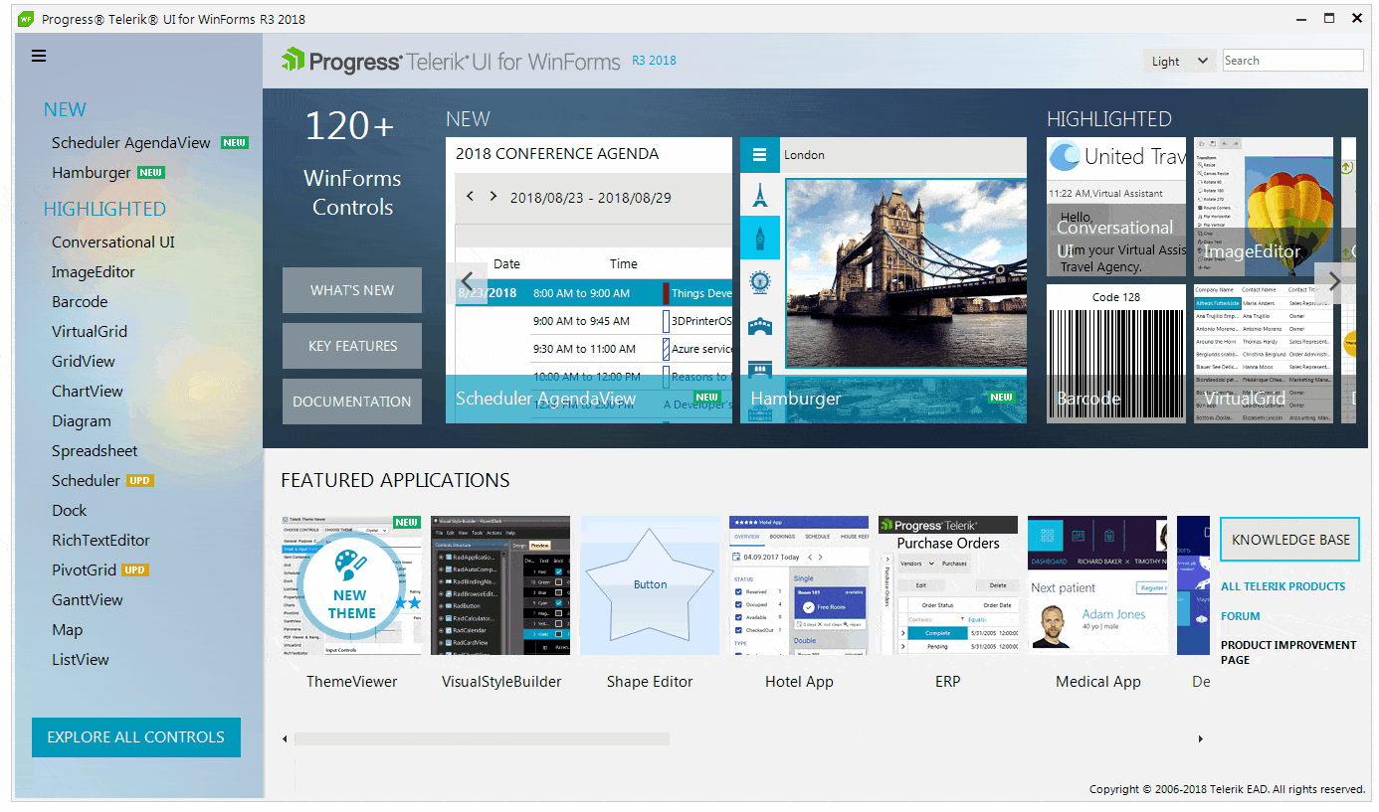Viewport: 1379px width, 812px height.
Task: Open the hamburger menu icon
Action: point(39,56)
